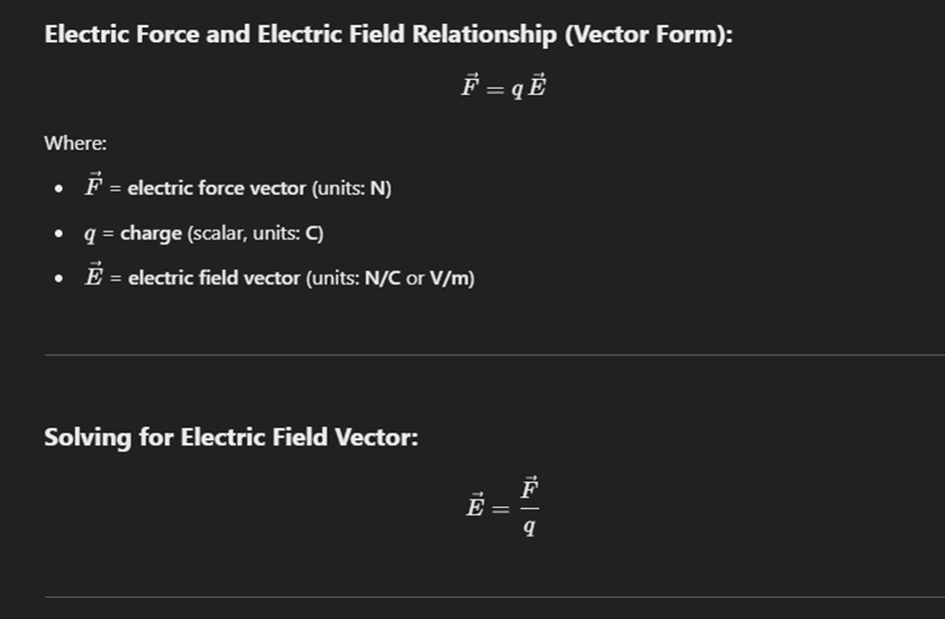Click the bold "electric field vector" text
Image resolution: width=945 pixels, height=619 pixels.
tap(214, 279)
